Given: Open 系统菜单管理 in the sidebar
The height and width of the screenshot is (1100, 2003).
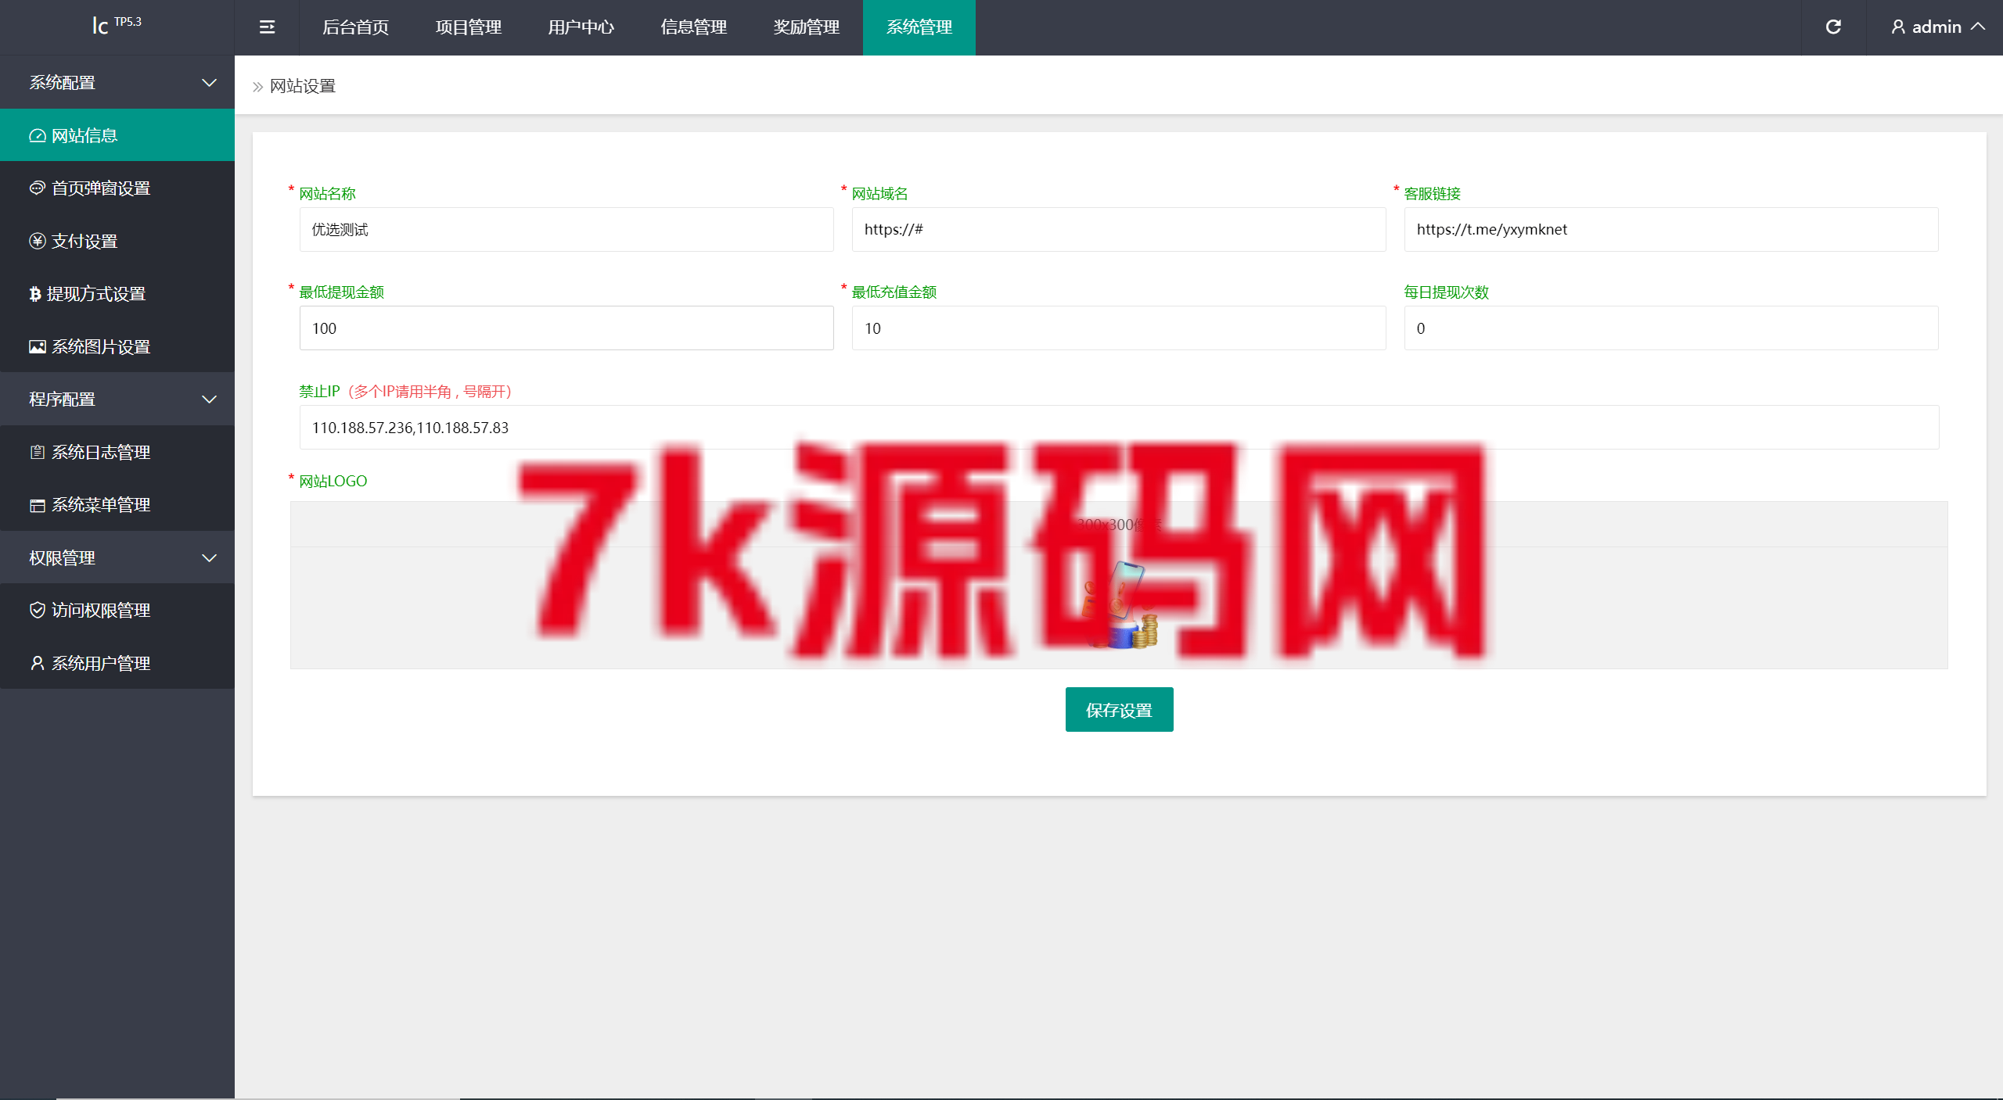Looking at the screenshot, I should click(117, 505).
